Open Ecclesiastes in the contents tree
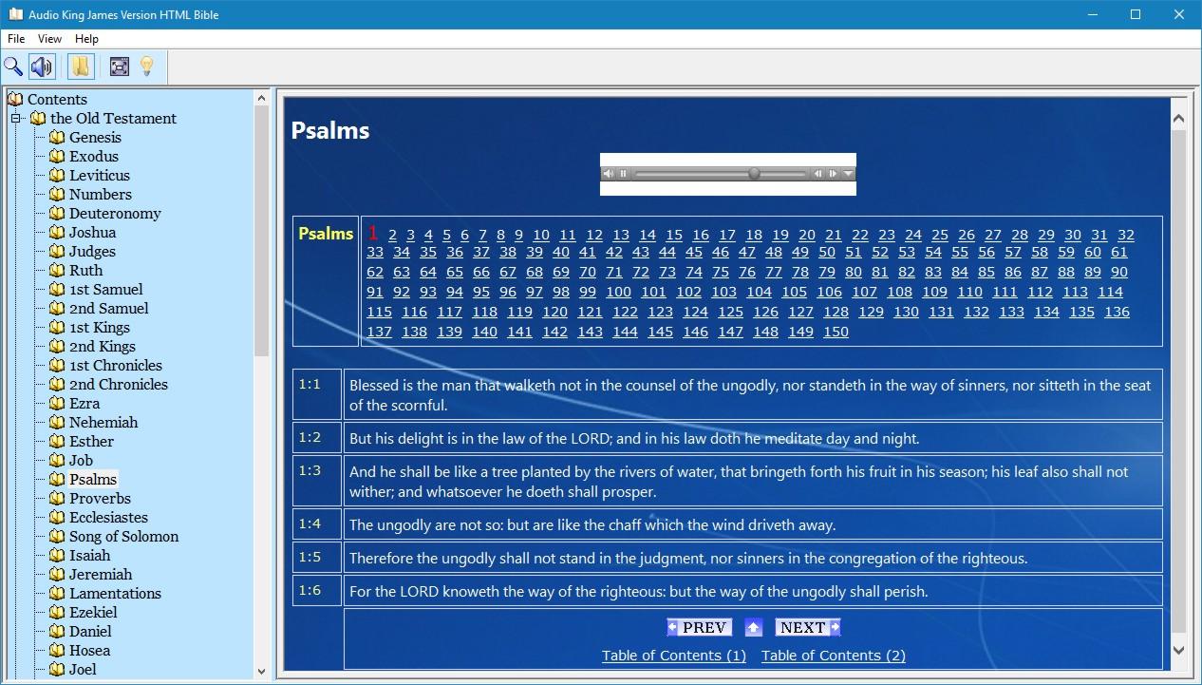 108,518
